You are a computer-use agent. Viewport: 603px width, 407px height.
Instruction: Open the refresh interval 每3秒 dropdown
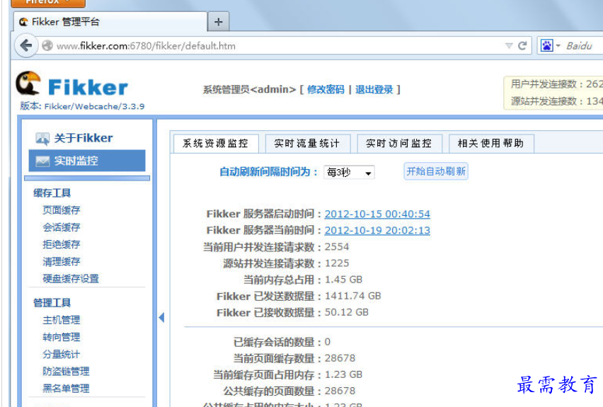coord(349,172)
